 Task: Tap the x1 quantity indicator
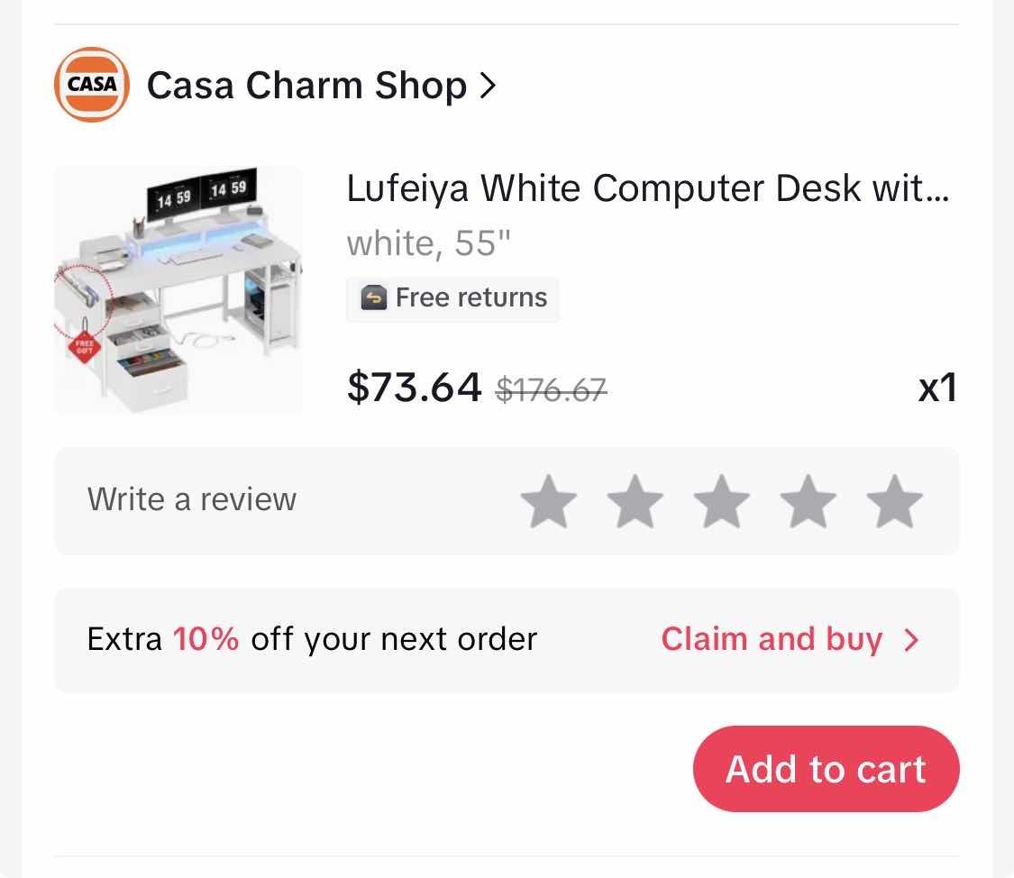pos(937,388)
